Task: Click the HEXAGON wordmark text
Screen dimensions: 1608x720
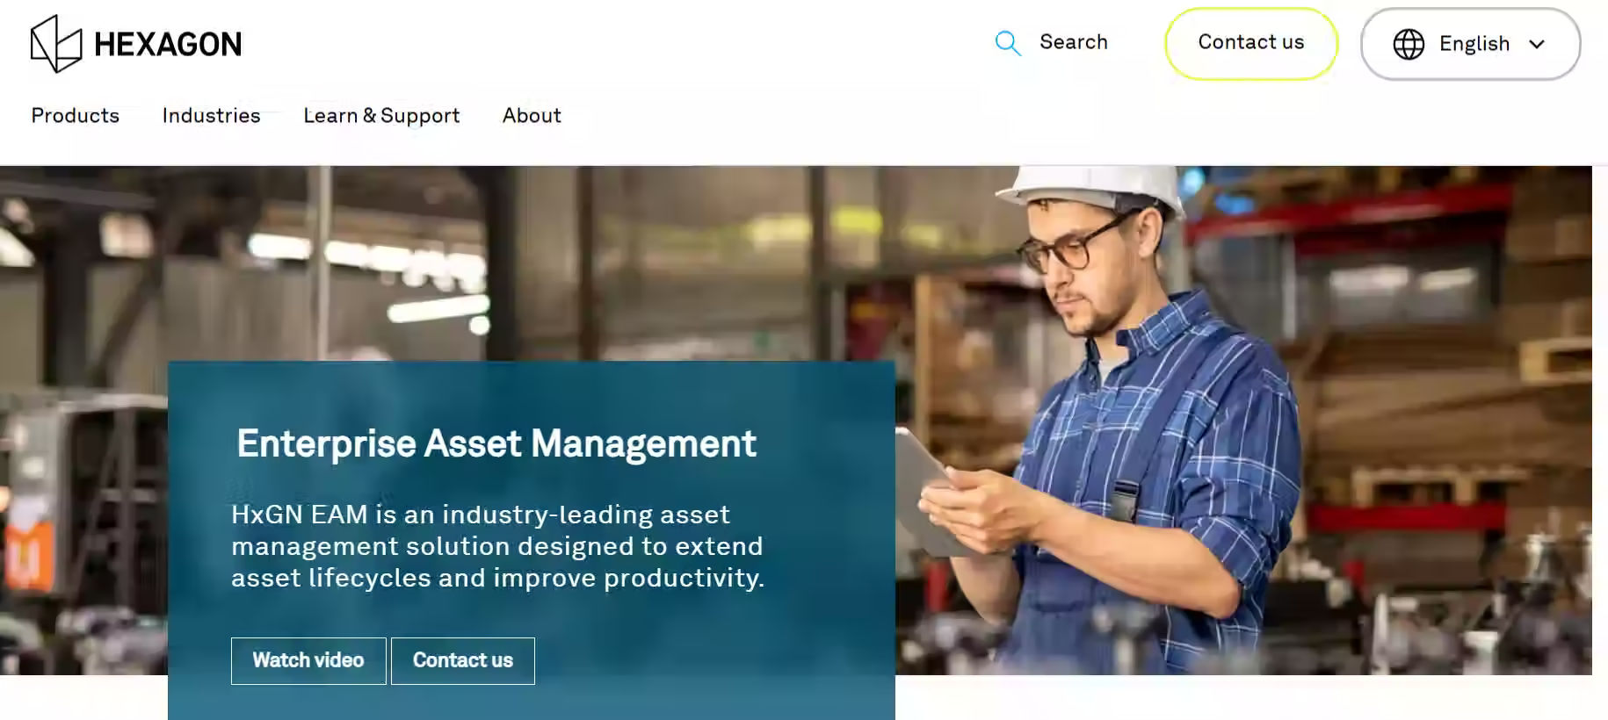Action: tap(168, 44)
